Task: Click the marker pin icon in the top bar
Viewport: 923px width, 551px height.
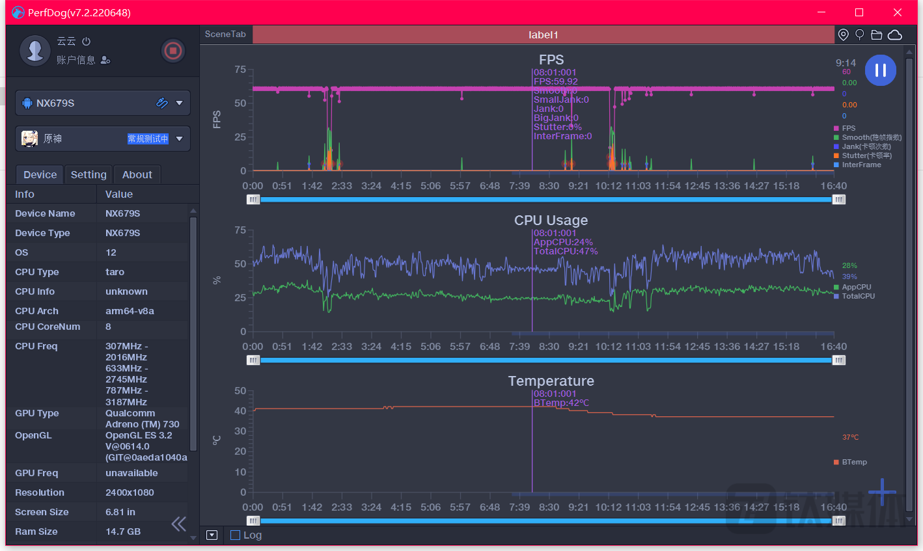Action: click(x=859, y=34)
